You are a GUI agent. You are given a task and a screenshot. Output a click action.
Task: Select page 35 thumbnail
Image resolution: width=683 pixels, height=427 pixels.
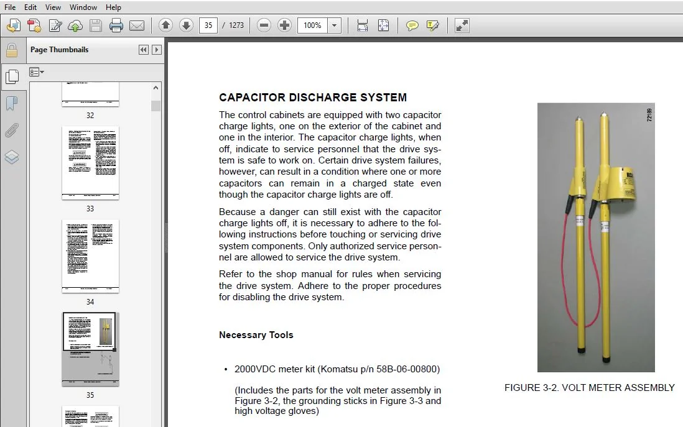(x=90, y=349)
